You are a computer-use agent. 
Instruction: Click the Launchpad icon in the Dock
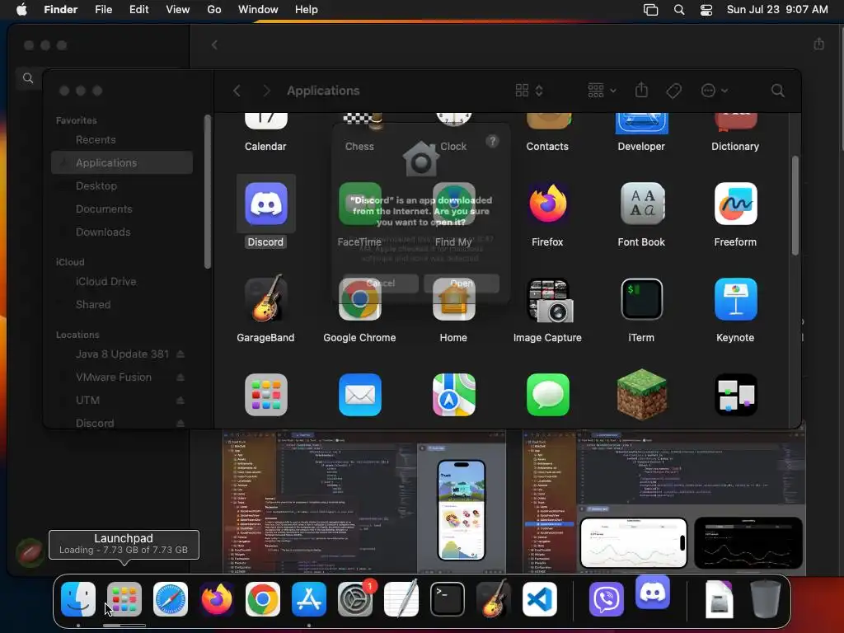click(x=124, y=599)
